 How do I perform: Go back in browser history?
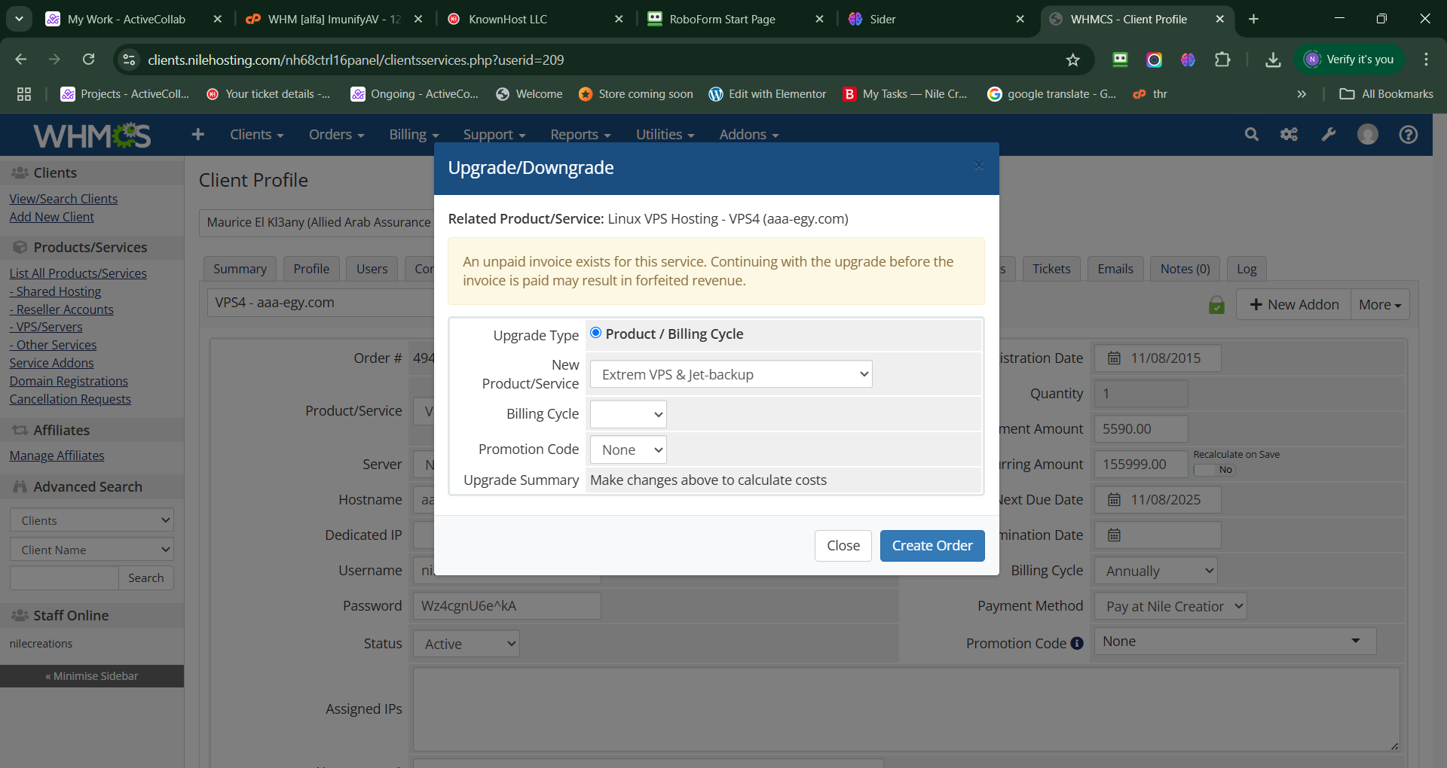(x=21, y=59)
